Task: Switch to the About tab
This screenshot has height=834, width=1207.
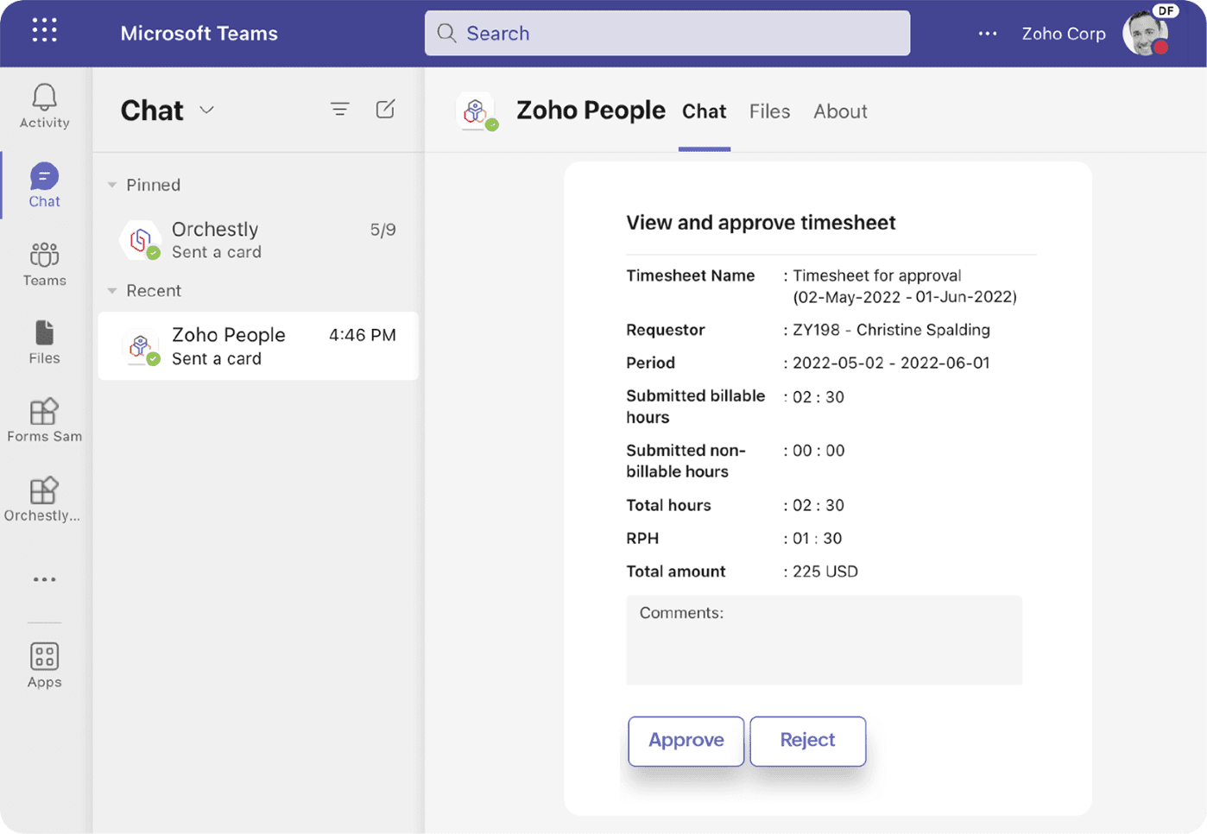Action: tap(840, 111)
